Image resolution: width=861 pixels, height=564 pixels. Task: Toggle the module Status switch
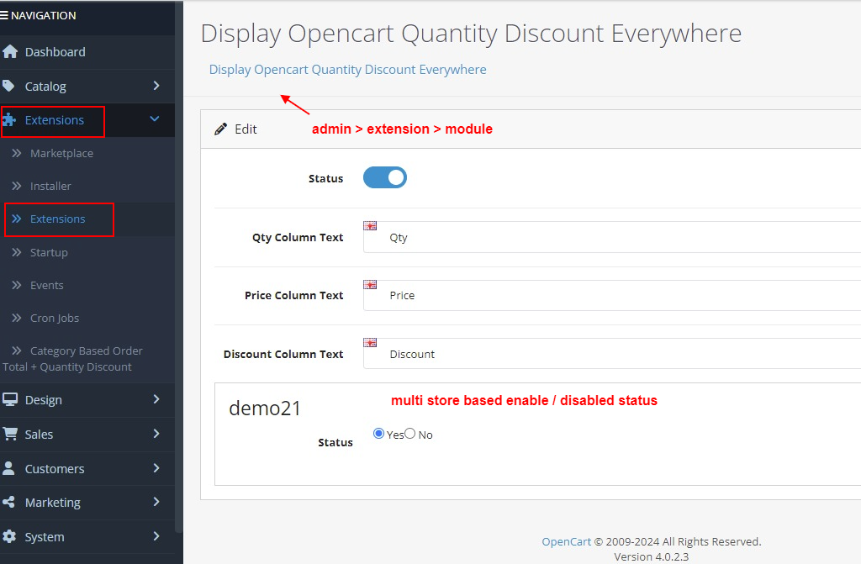click(385, 177)
